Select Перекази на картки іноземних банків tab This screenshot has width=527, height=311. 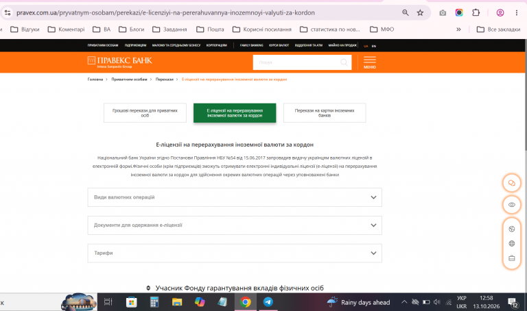click(x=325, y=113)
